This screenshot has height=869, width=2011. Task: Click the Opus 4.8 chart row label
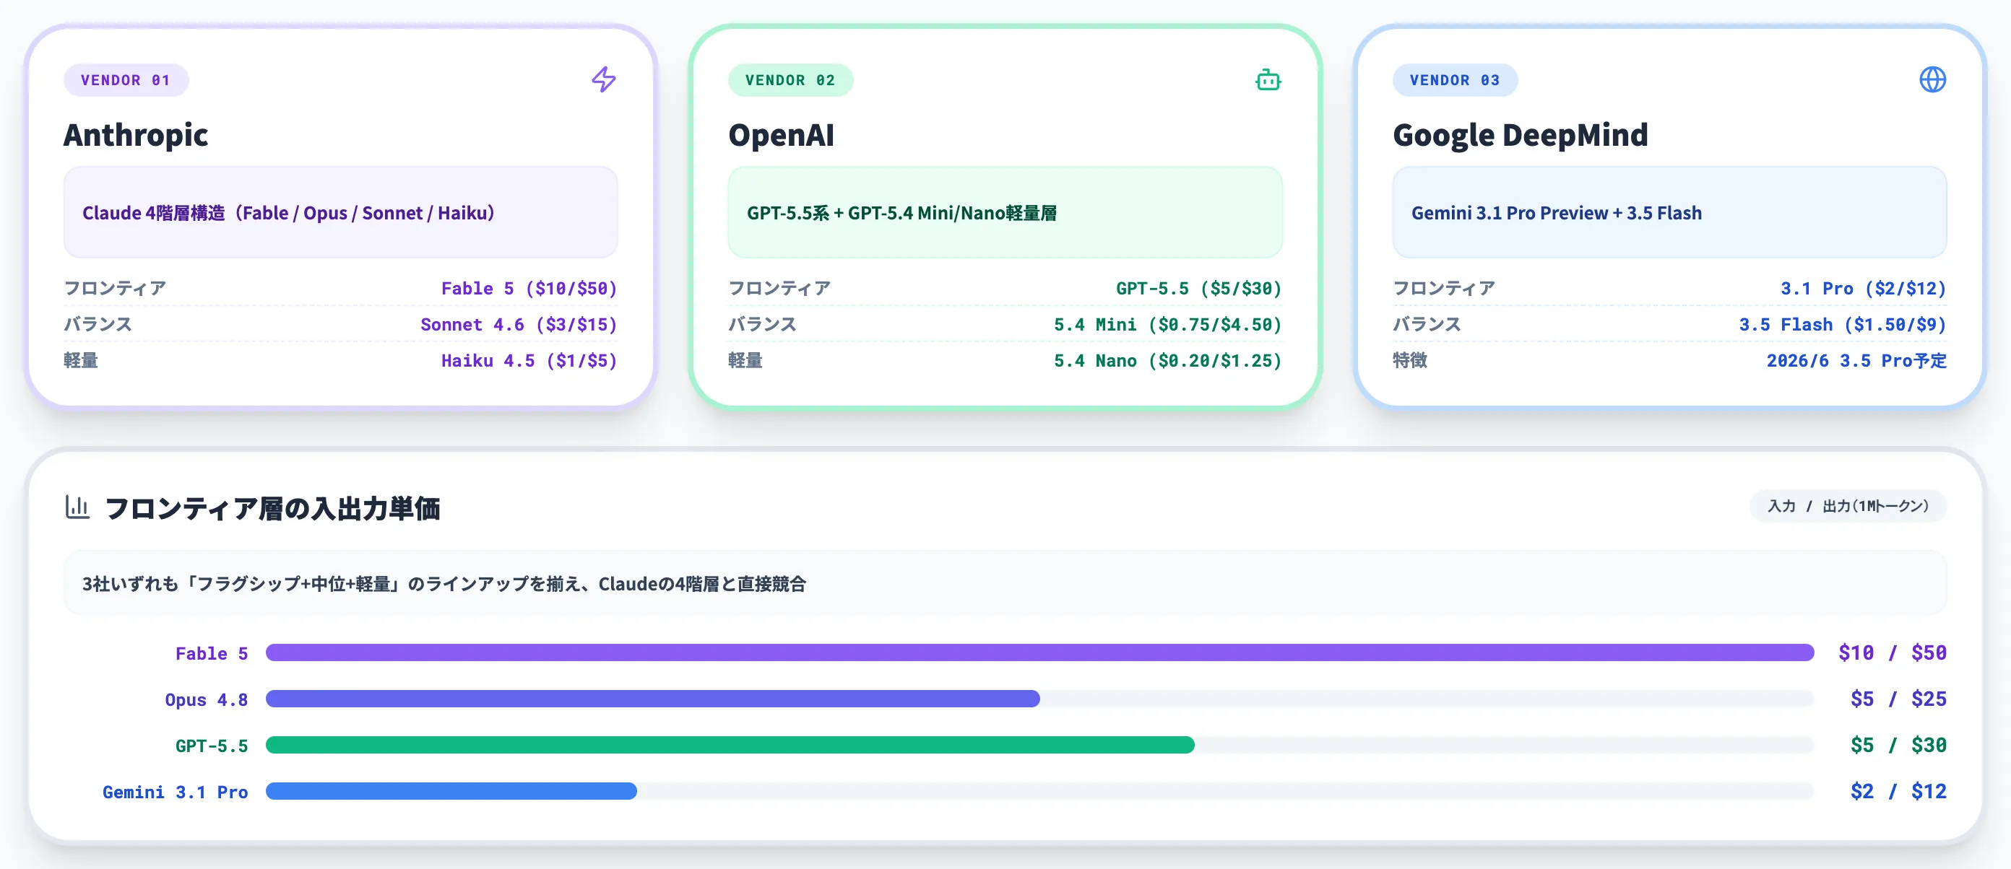click(x=206, y=699)
